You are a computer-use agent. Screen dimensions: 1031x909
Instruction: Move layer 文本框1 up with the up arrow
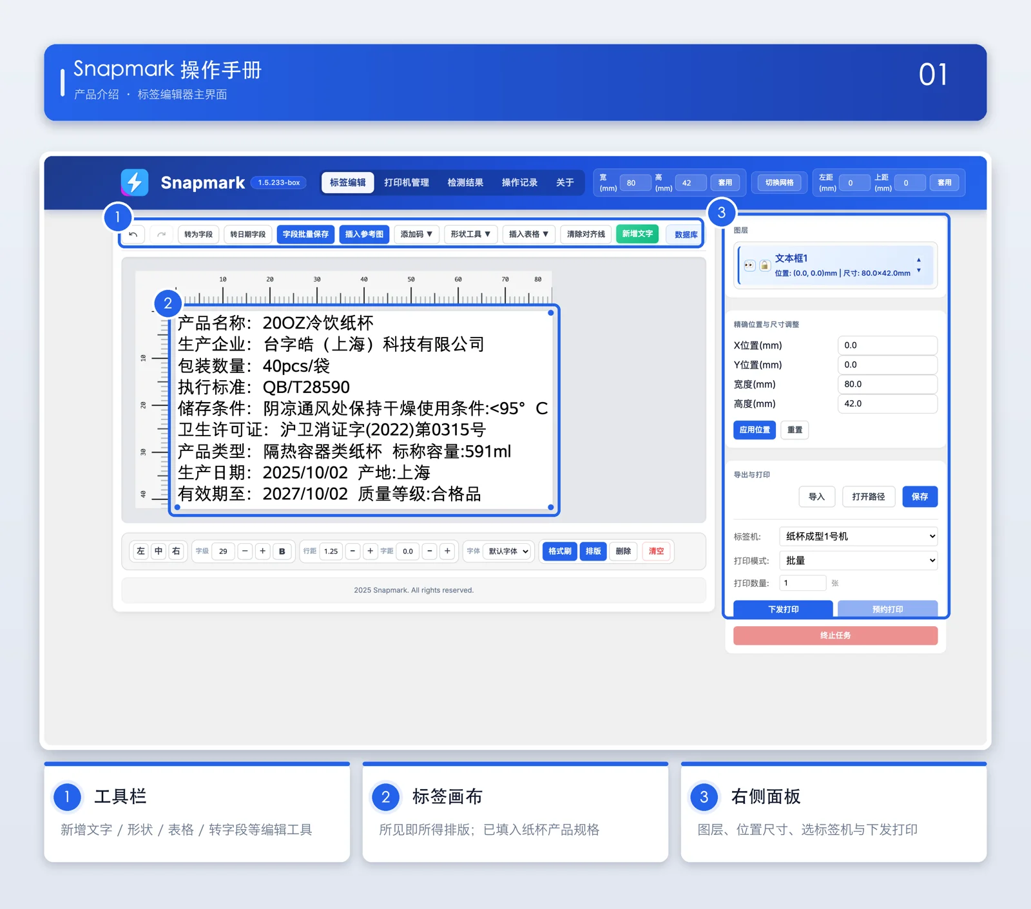pyautogui.click(x=919, y=260)
